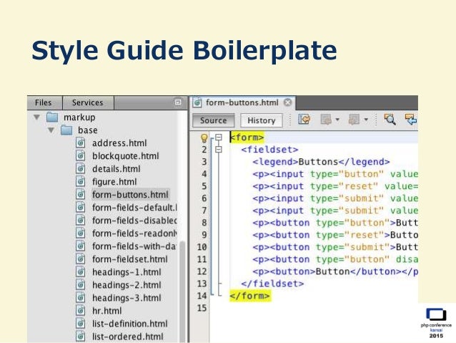Open the Forward navigation dropdown arrow
The height and width of the screenshot is (343, 456).
coord(366,120)
